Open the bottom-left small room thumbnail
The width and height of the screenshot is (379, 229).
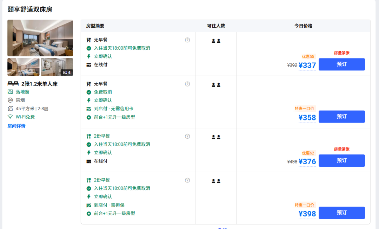tap(24, 67)
